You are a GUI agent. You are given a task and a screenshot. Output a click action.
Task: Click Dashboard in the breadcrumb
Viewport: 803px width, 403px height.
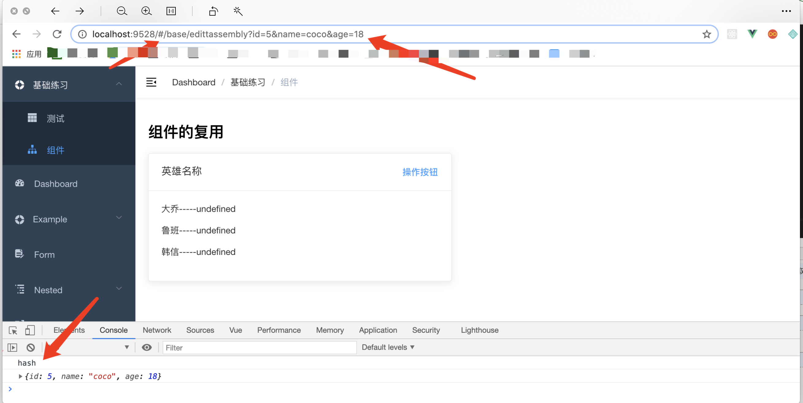(194, 82)
